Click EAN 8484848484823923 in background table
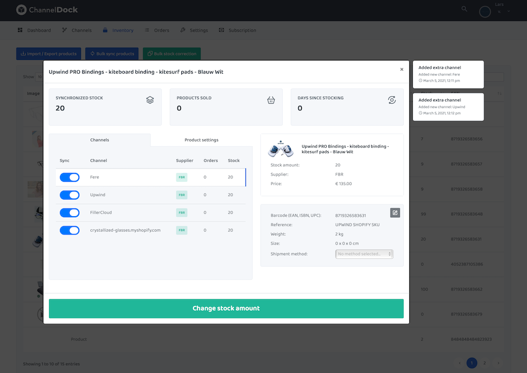The image size is (527, 373). click(471, 339)
